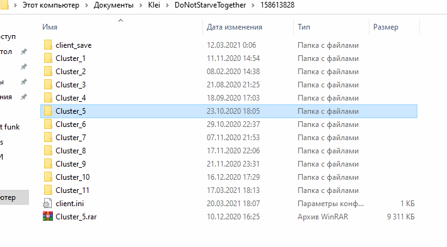Screen dimensions: 447x247
Task: Sort by the Имя column header
Action: click(x=50, y=27)
